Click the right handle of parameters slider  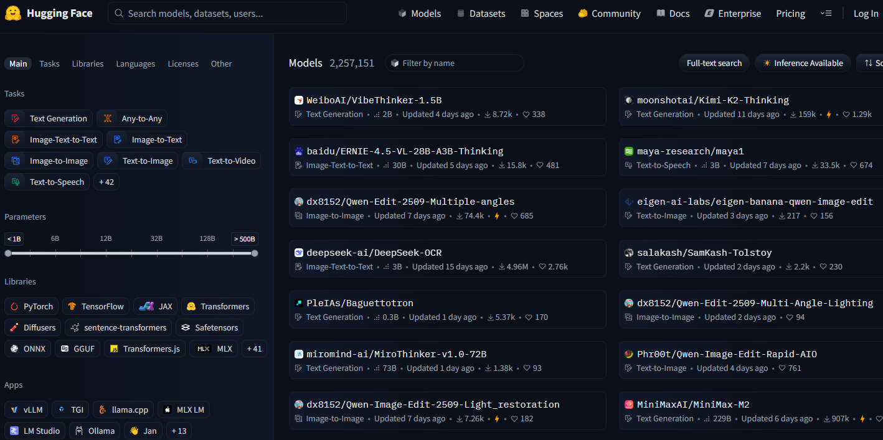coord(255,253)
